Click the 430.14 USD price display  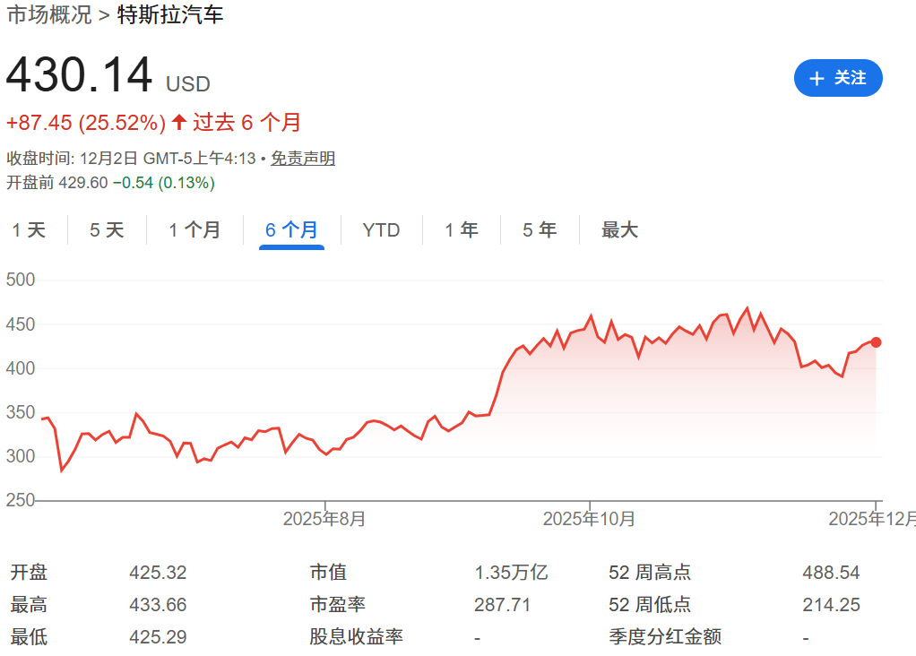pyautogui.click(x=108, y=76)
